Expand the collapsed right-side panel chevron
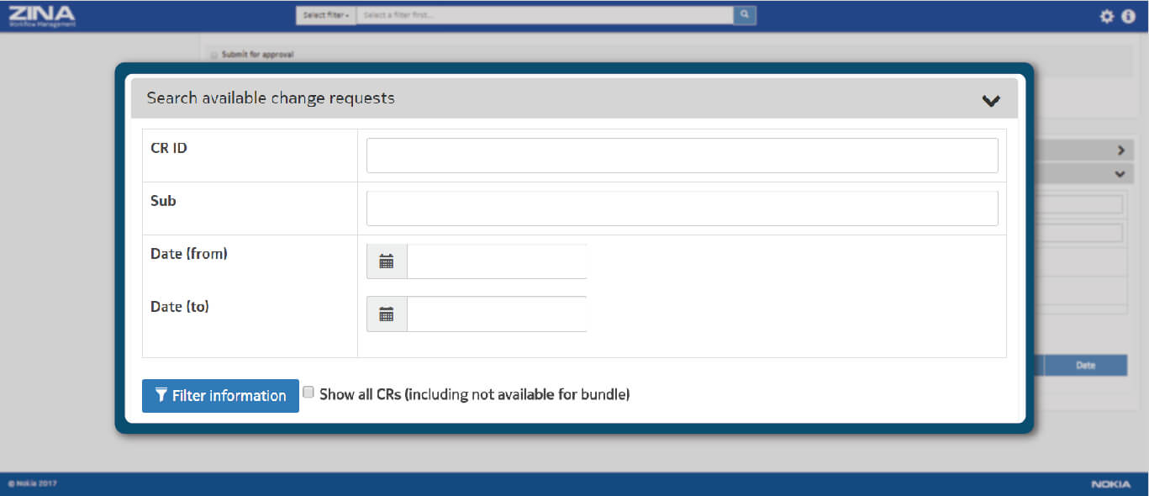The height and width of the screenshot is (496, 1149). 1120,150
